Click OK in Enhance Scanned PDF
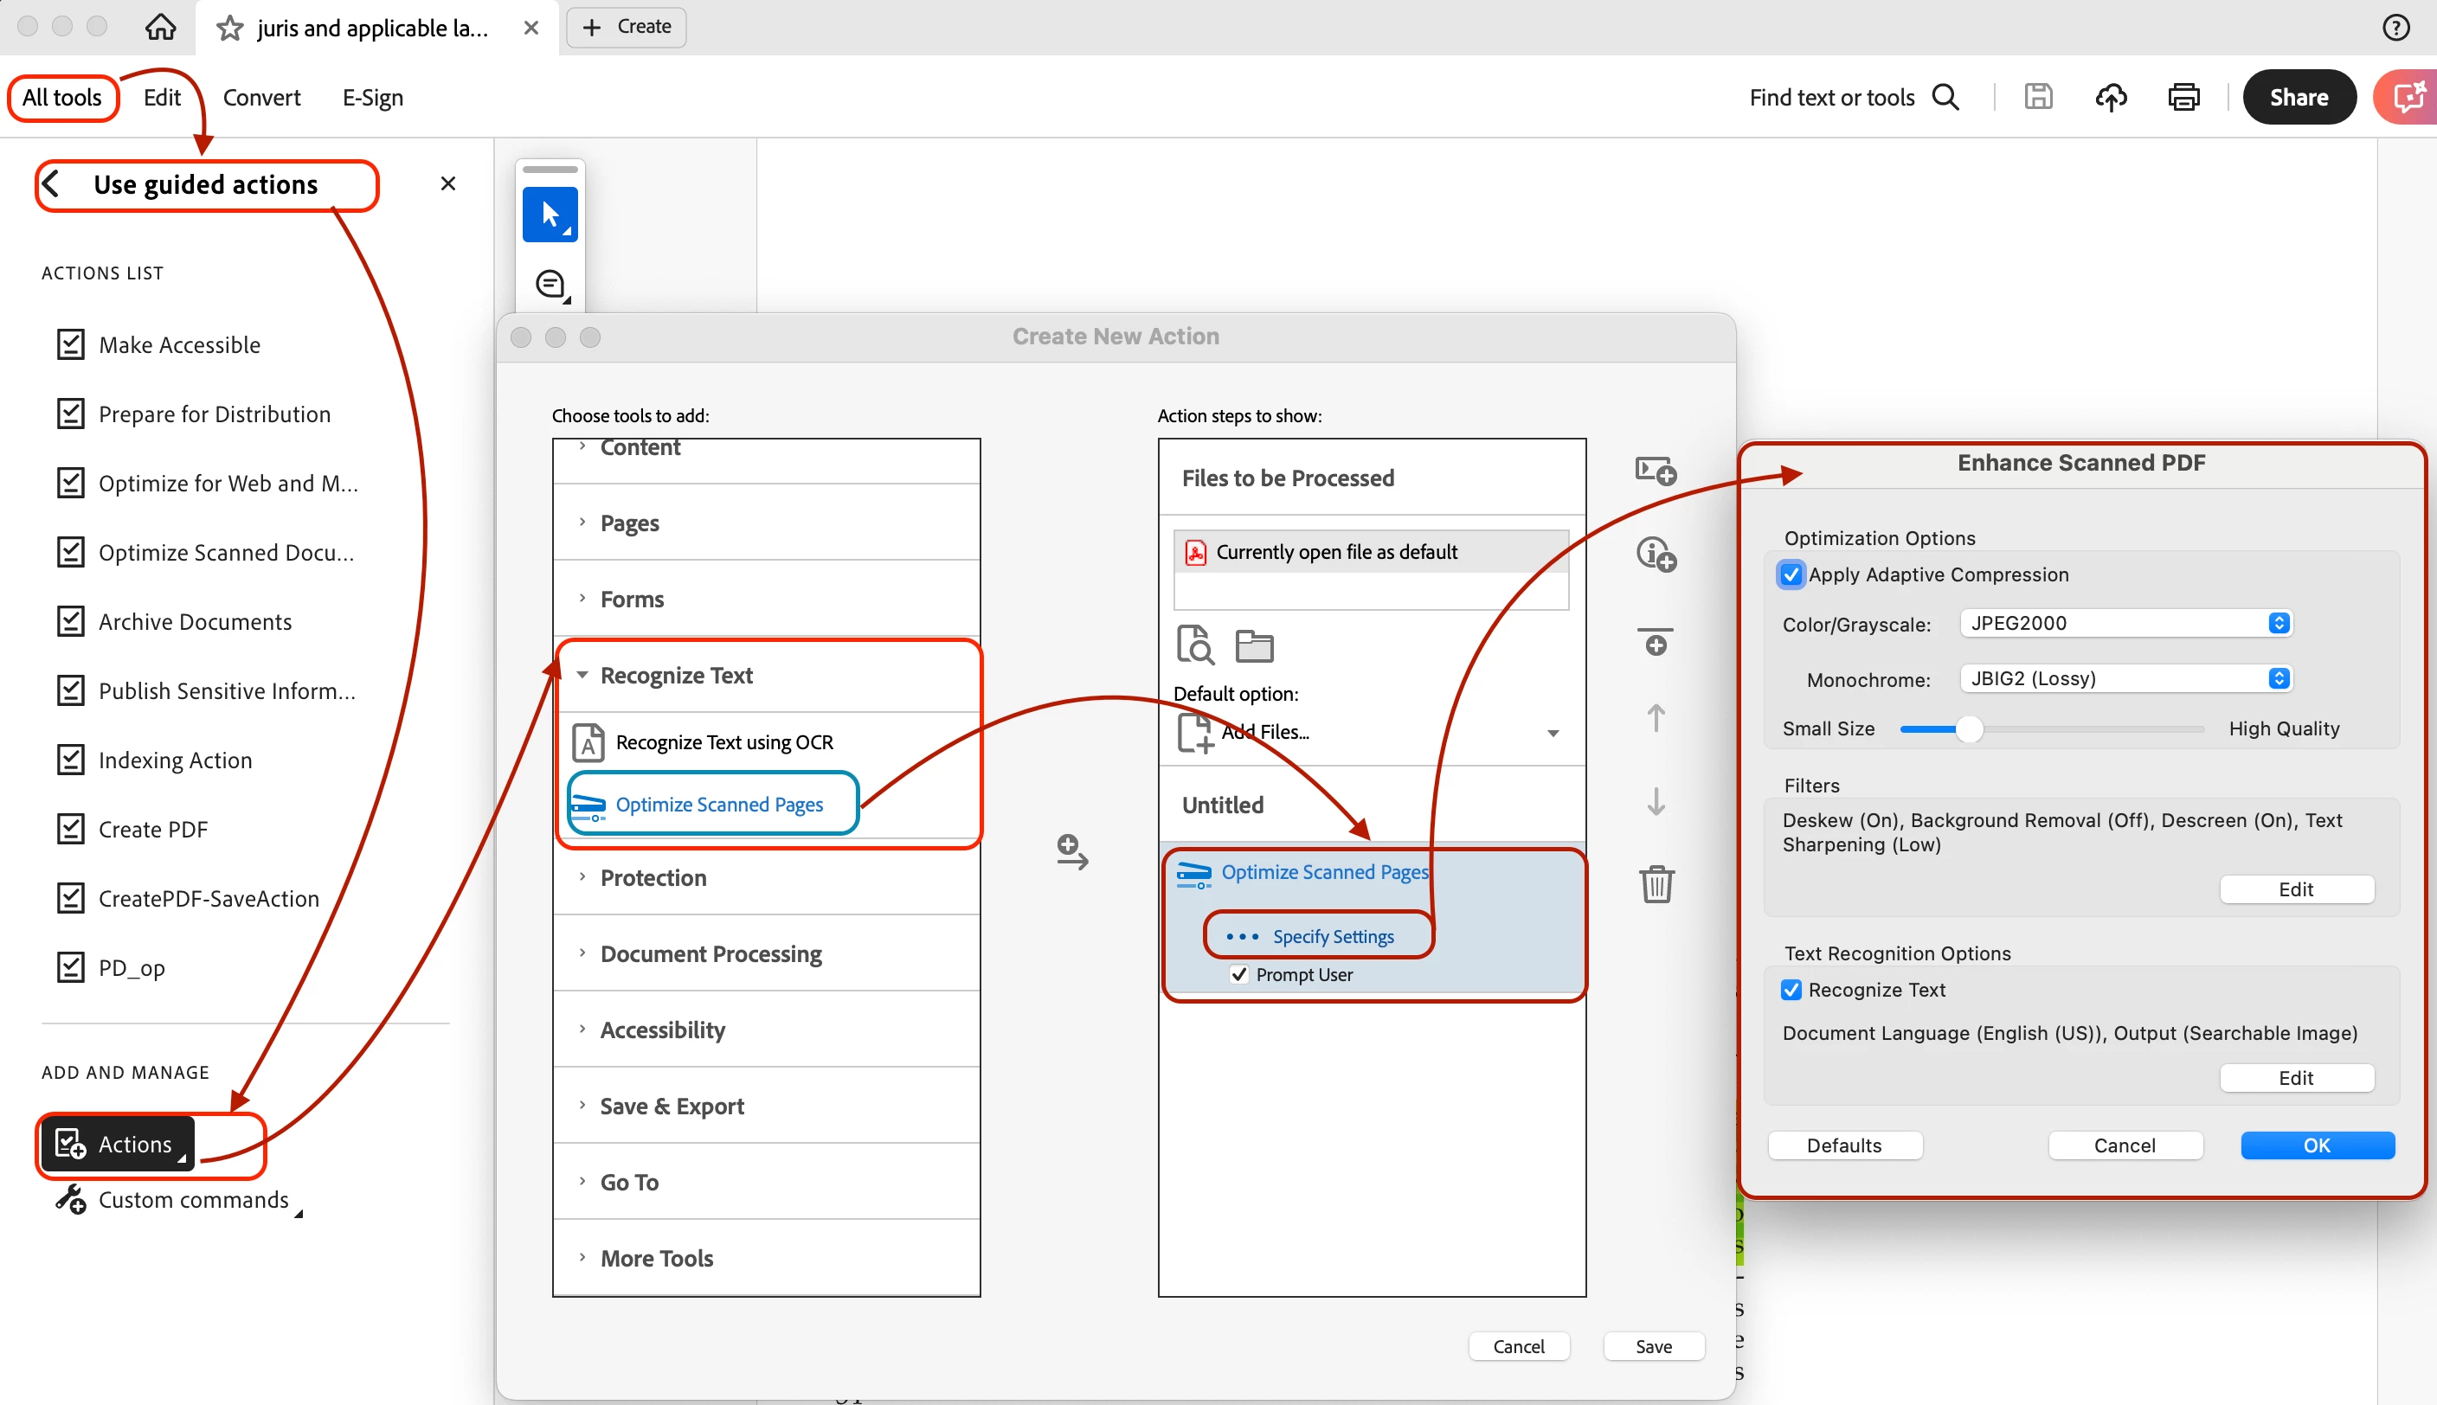Screen dimensions: 2437x1405 [2317, 1145]
